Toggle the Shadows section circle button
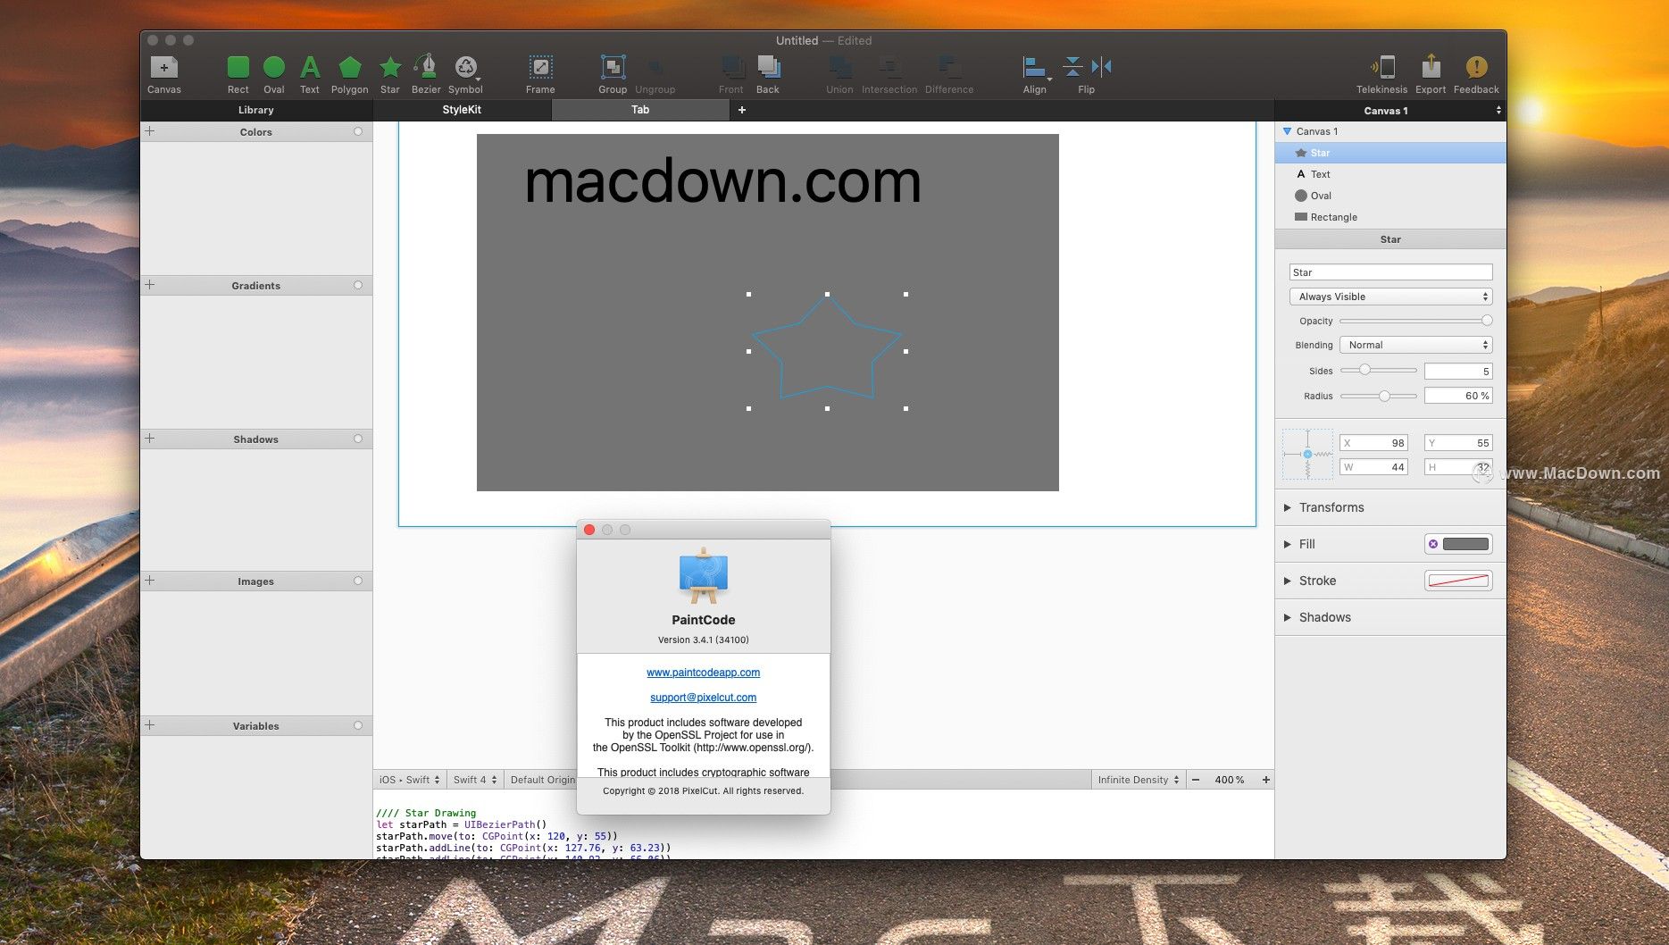 358,439
